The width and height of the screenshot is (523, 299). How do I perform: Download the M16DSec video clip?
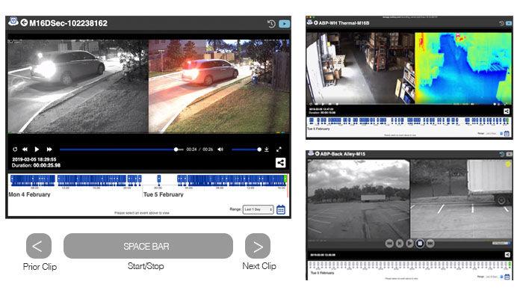[267, 149]
